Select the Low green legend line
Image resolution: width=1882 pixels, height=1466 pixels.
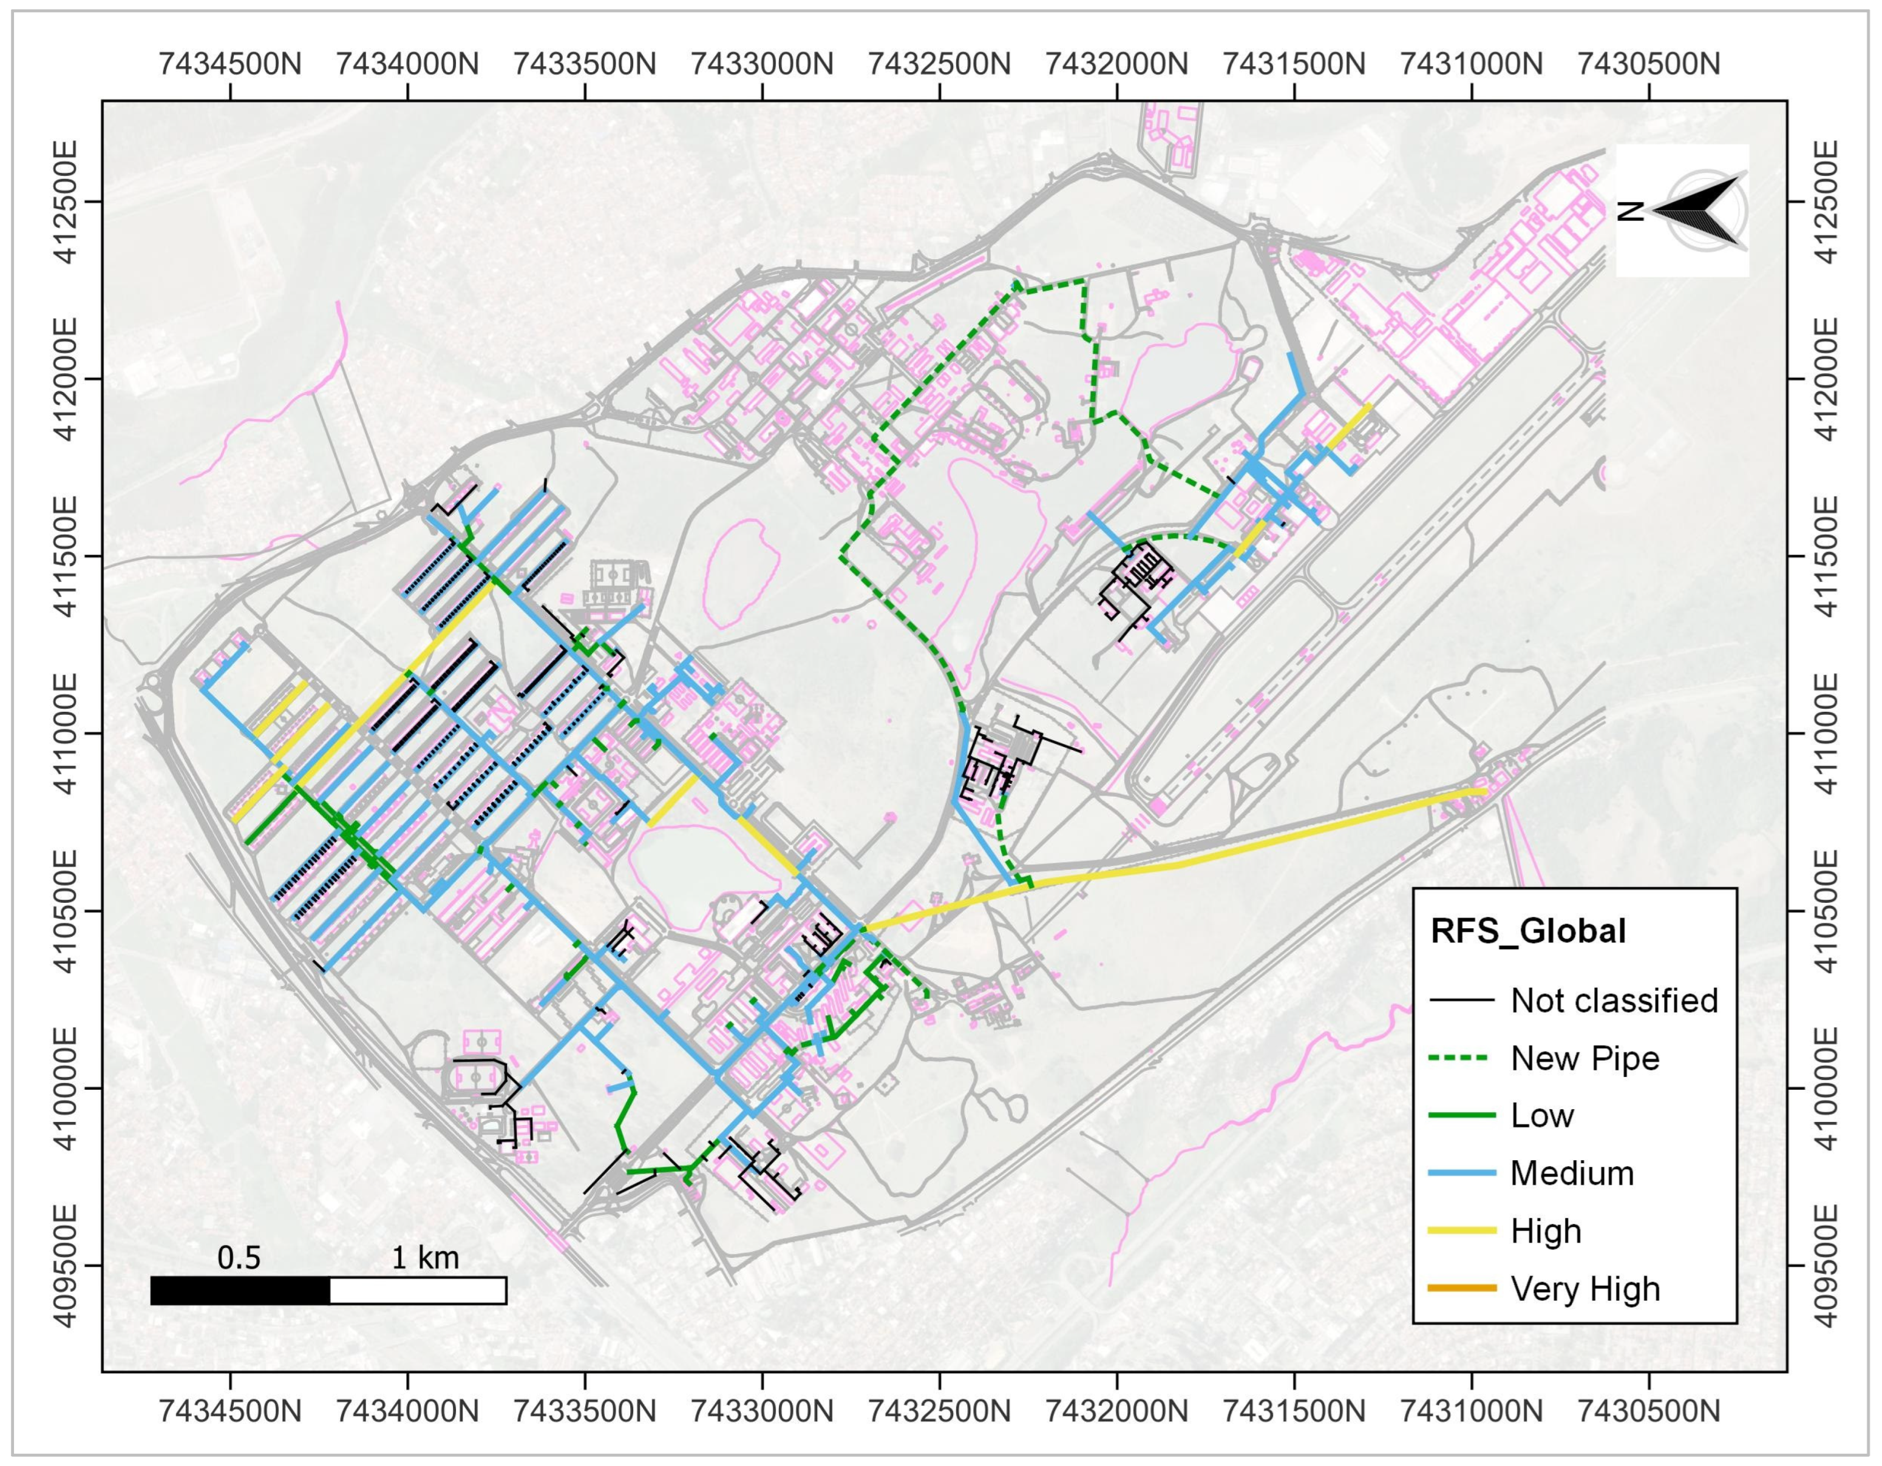1461,1115
